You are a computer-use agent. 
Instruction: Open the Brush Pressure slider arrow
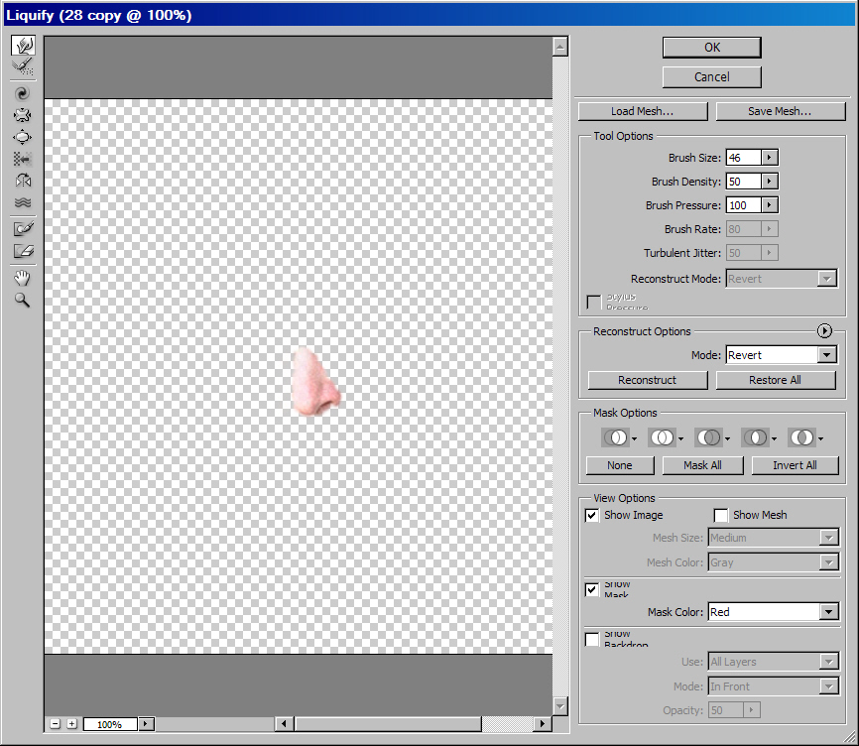click(x=769, y=205)
